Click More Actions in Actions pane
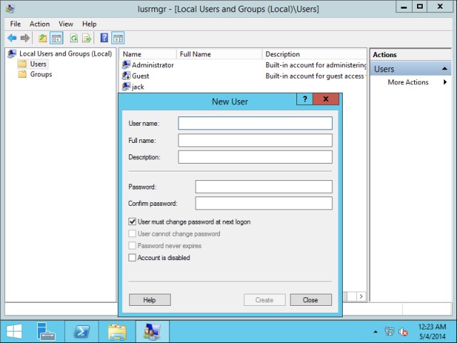 408,82
